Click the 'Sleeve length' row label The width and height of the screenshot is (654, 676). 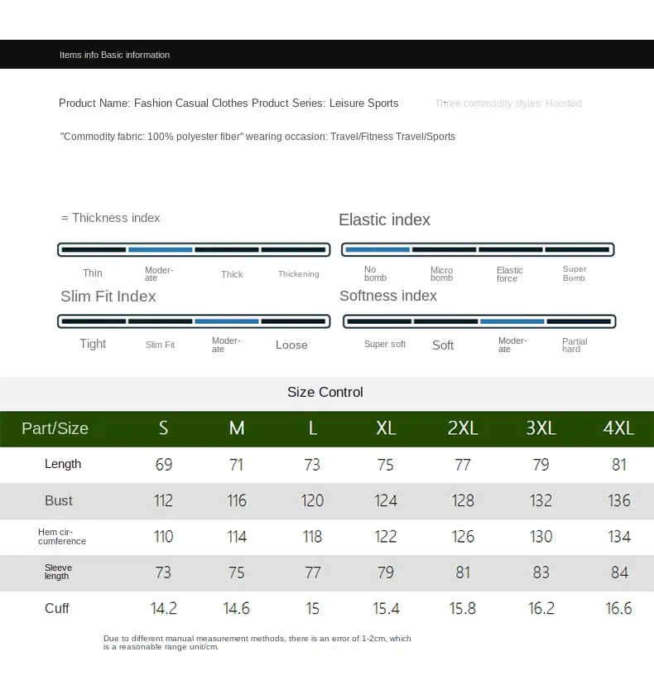tap(58, 572)
